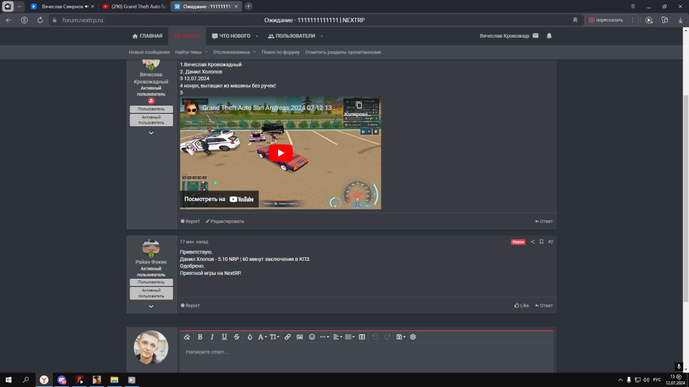
Task: Bookmark post #2
Action: pos(542,242)
